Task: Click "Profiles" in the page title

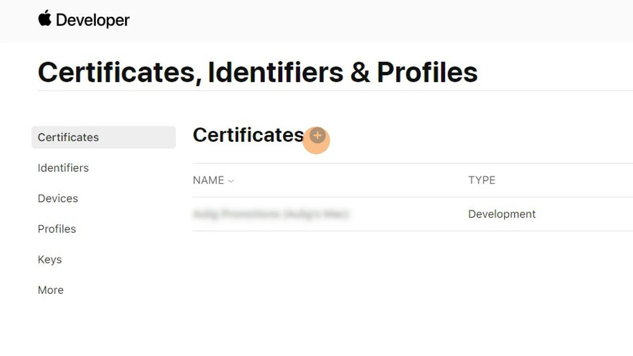Action: pos(427,73)
